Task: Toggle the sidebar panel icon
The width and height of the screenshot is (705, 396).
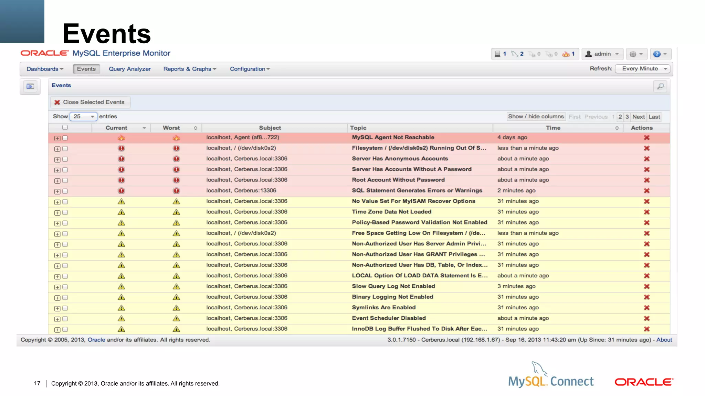Action: 30,86
